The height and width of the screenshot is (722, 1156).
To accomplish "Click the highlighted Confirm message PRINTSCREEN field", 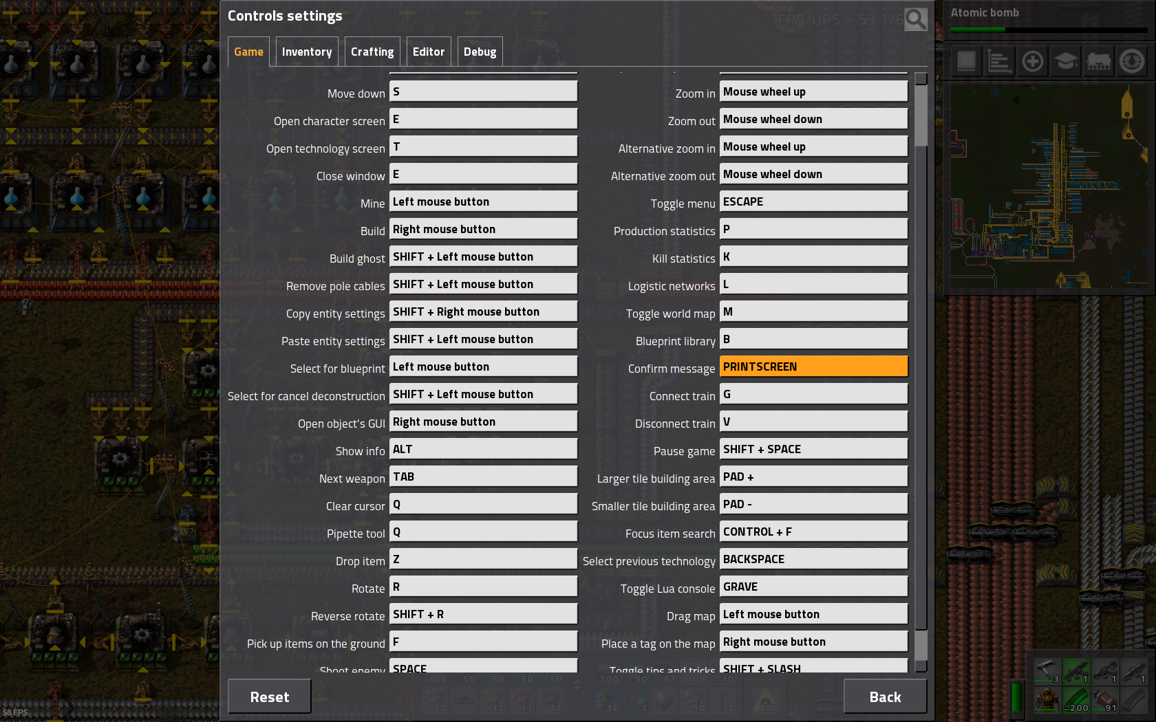I will tap(813, 367).
